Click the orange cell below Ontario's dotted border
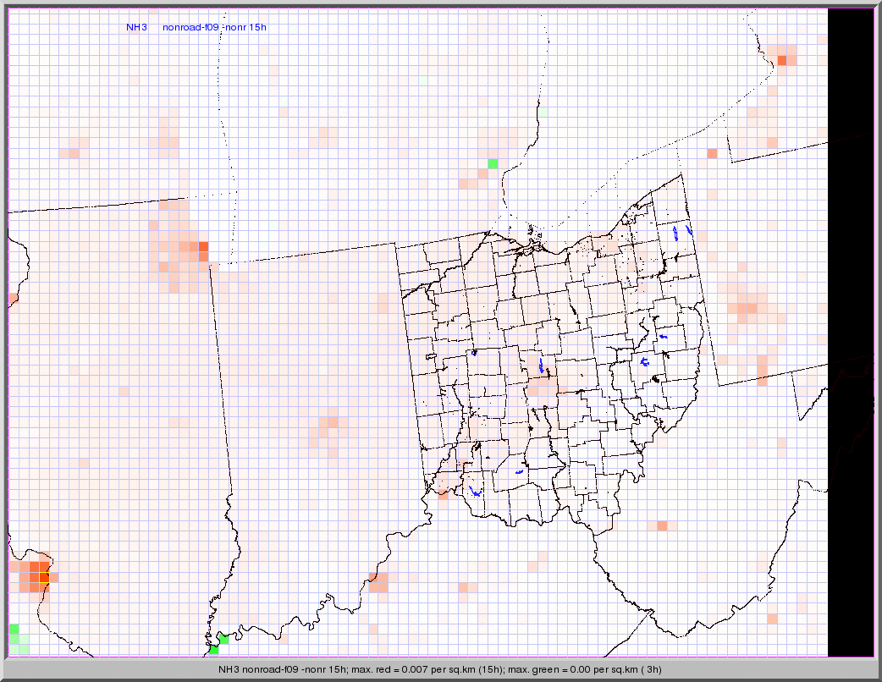This screenshot has width=882, height=682. click(x=712, y=153)
